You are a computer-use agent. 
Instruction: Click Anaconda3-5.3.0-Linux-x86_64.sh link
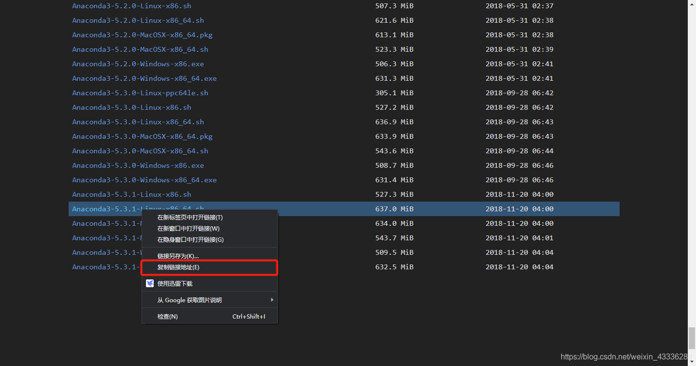(x=138, y=122)
